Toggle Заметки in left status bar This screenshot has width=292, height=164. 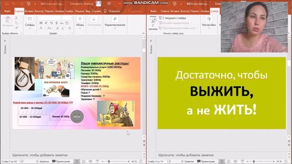[x=42, y=161]
